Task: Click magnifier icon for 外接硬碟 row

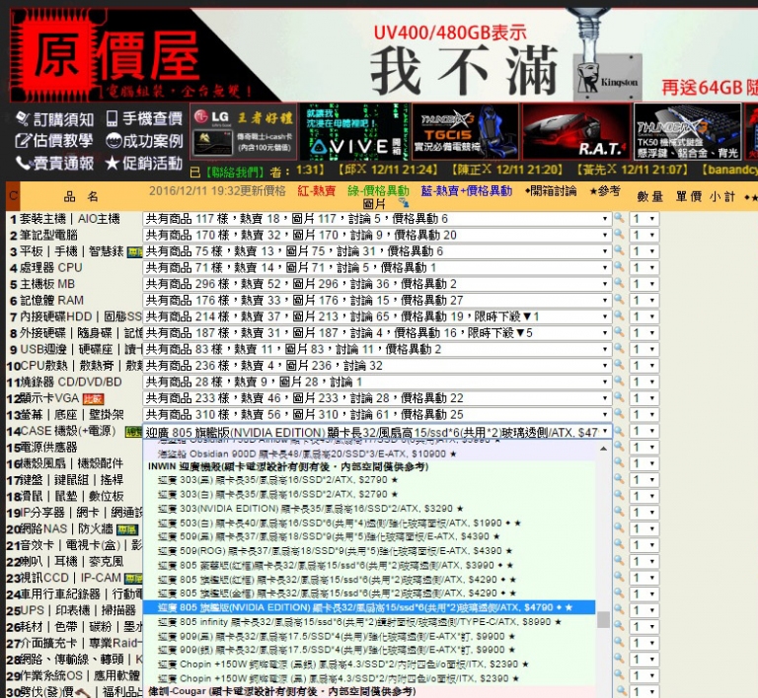Action: (x=619, y=332)
